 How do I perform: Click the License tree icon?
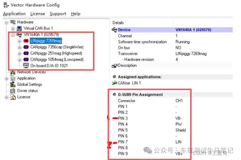(13, 97)
